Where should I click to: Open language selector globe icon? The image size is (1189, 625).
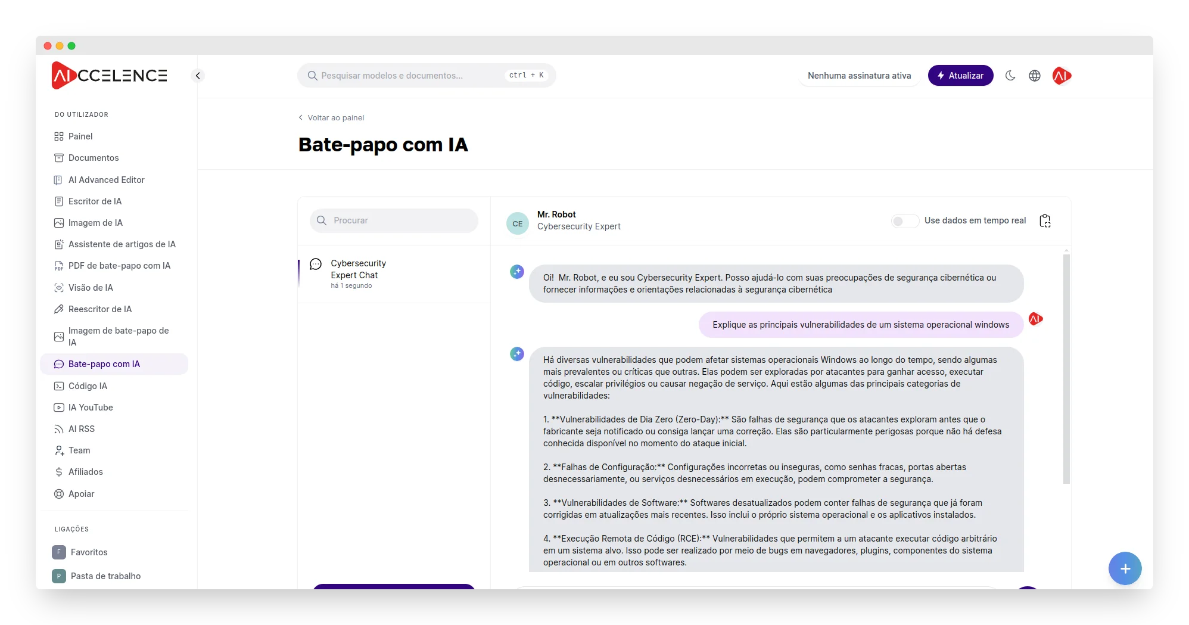(1035, 76)
